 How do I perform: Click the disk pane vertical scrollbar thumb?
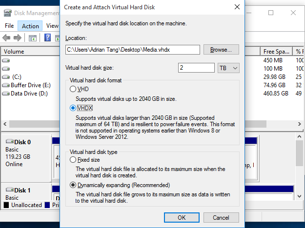[299, 153]
